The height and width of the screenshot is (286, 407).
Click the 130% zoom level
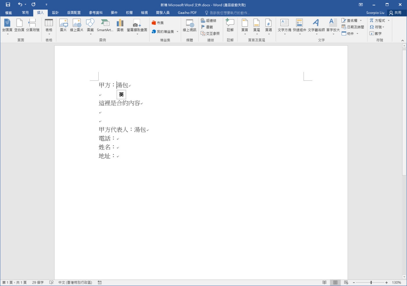396,282
